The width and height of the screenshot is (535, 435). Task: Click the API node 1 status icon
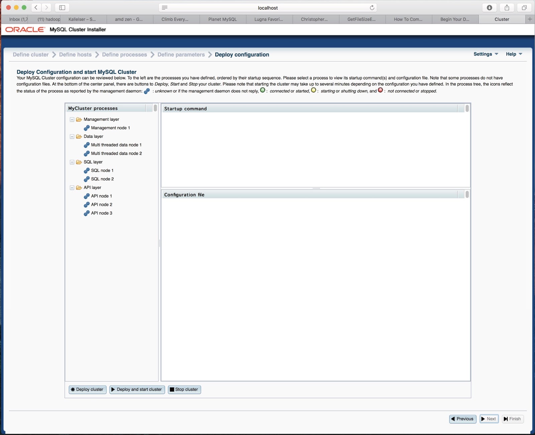point(87,196)
